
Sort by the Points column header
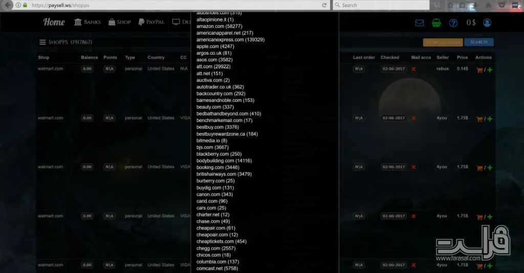click(111, 57)
